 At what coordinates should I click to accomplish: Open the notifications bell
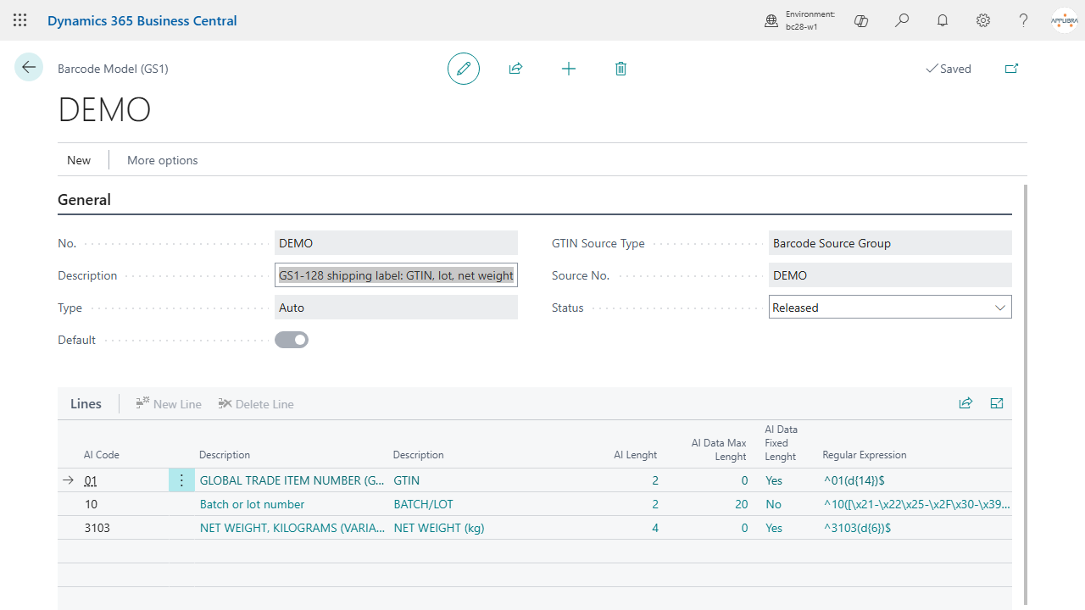coord(943,20)
